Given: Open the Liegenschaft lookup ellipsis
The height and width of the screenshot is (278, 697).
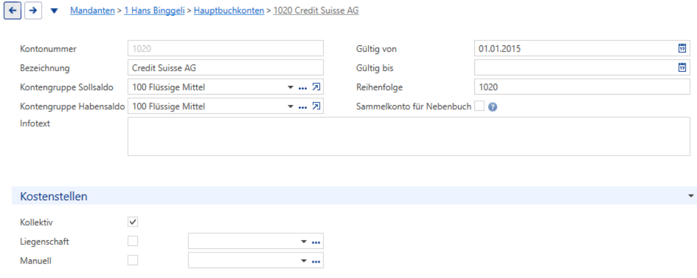Looking at the screenshot, I should pyautogui.click(x=316, y=243).
